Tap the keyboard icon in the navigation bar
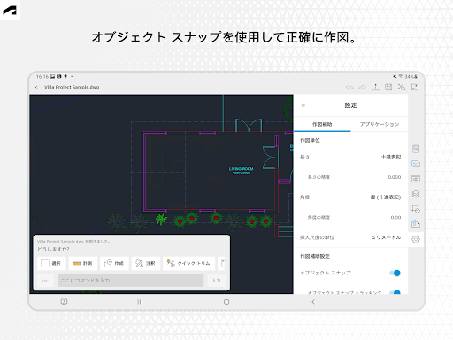The image size is (453, 340). point(64,302)
